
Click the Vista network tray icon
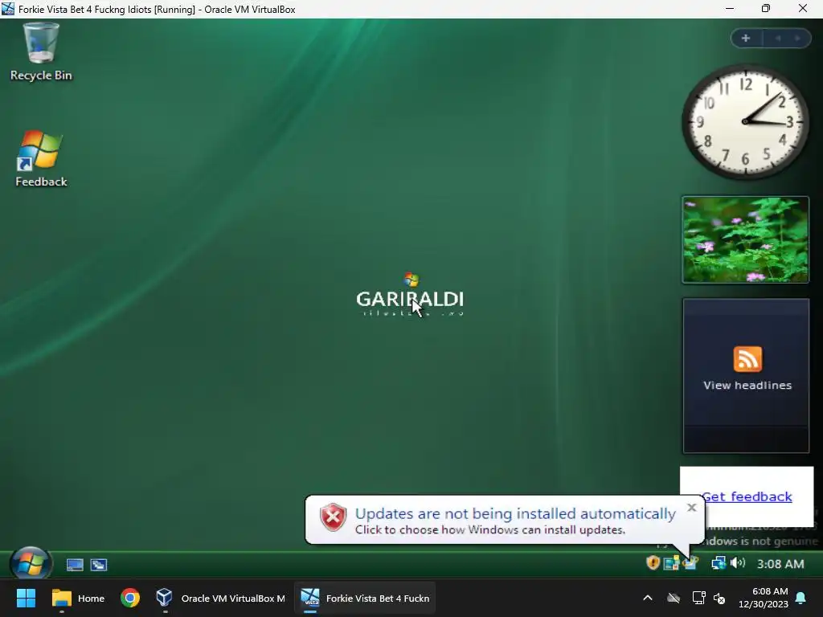pyautogui.click(x=718, y=563)
